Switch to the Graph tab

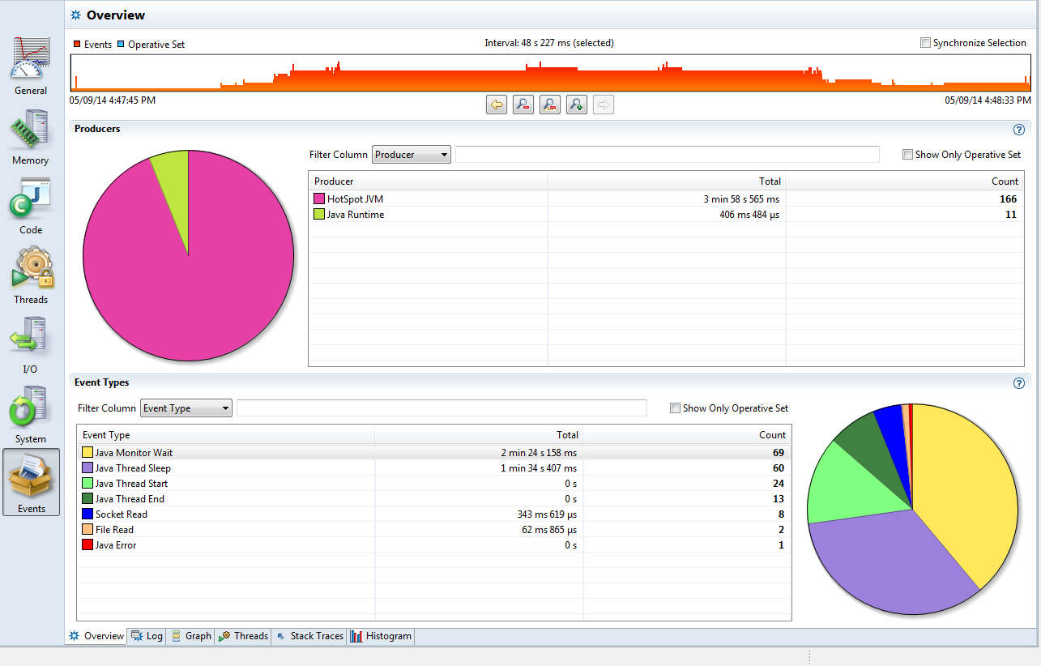point(190,636)
